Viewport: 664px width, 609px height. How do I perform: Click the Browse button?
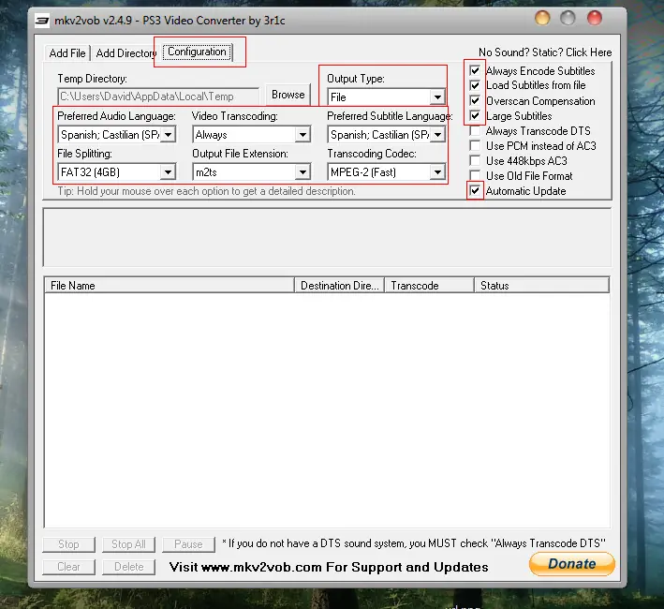[288, 95]
